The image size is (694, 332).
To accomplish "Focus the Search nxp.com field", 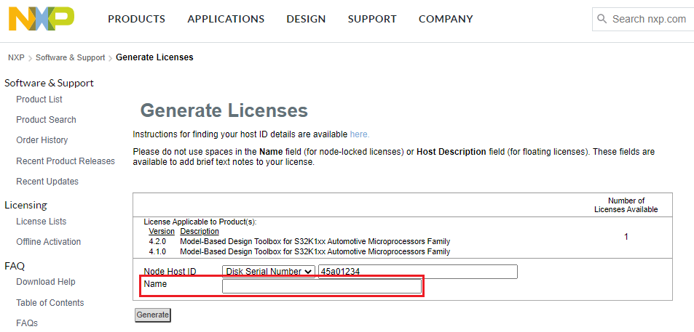I will pos(650,19).
